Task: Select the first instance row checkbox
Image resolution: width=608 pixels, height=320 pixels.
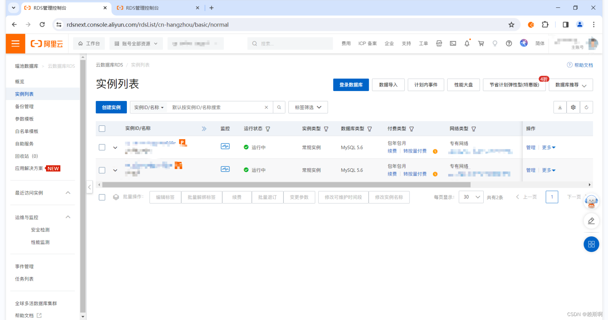Action: [102, 147]
